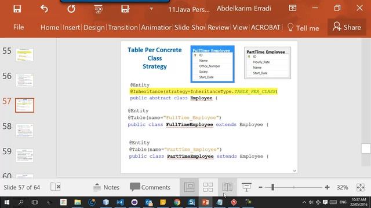Open Outlook from taskbar
The height and width of the screenshot is (208, 371).
(149, 202)
